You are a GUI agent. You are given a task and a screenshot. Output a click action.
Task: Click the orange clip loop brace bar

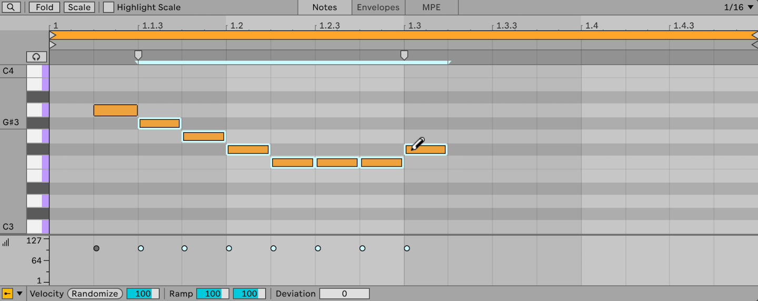pos(403,35)
